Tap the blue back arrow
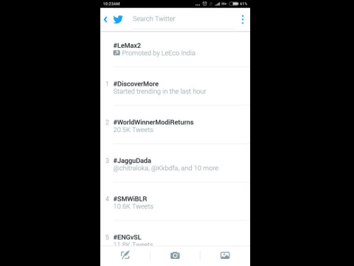The width and height of the screenshot is (354, 266). coord(106,20)
